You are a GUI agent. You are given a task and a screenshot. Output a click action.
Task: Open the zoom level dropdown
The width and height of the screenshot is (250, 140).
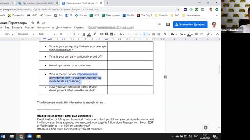click(x=9, y=34)
